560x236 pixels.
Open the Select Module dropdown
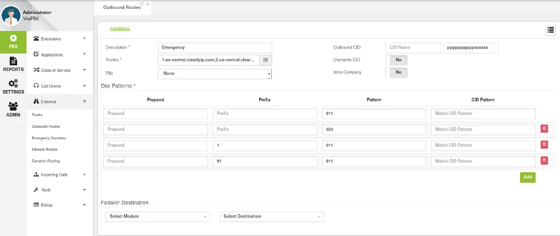[x=158, y=217]
